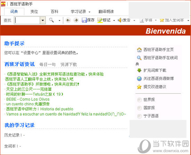191x155 pixels.
Task: Open the BEBE - Como Los Olivos link
Action: click(x=28, y=99)
